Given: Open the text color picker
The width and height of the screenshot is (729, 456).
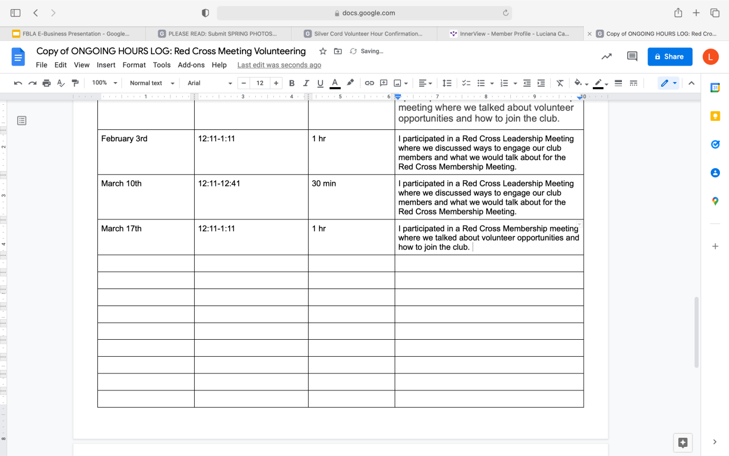Looking at the screenshot, I should 335,83.
